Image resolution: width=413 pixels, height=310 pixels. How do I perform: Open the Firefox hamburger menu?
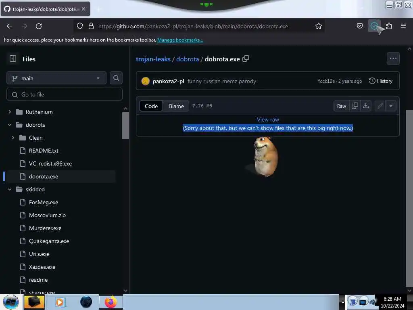403,26
